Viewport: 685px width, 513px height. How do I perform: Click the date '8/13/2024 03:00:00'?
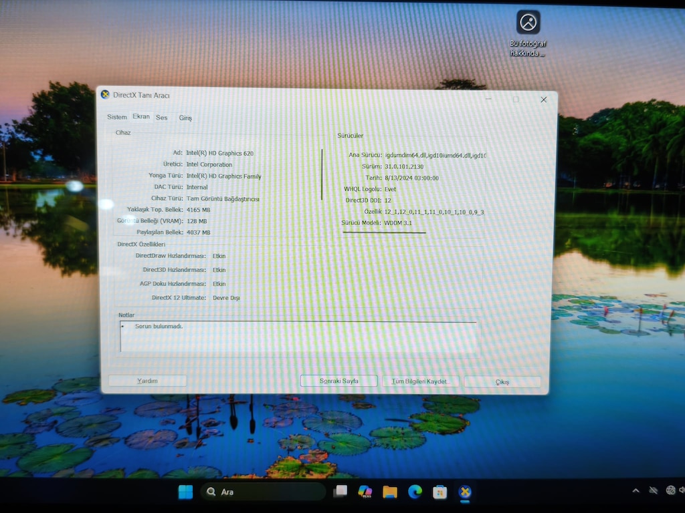pos(411,178)
